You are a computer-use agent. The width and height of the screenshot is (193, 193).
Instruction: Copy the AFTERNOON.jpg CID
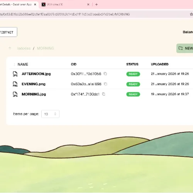(105, 74)
